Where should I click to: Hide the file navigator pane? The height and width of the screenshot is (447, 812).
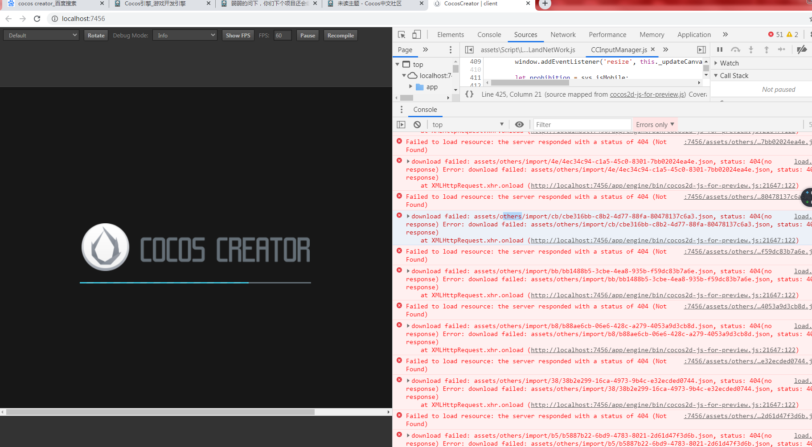[469, 49]
